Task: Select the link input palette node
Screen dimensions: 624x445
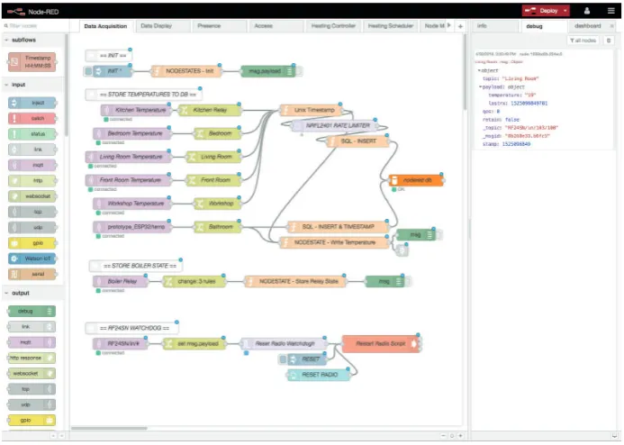Action: click(x=32, y=150)
